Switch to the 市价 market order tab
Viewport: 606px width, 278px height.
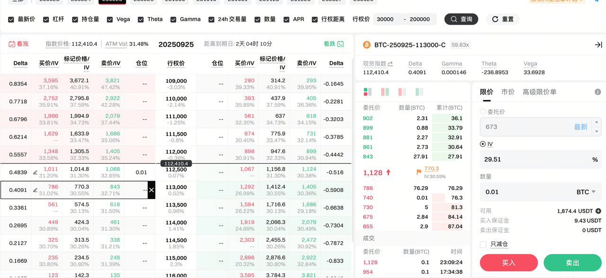point(508,92)
